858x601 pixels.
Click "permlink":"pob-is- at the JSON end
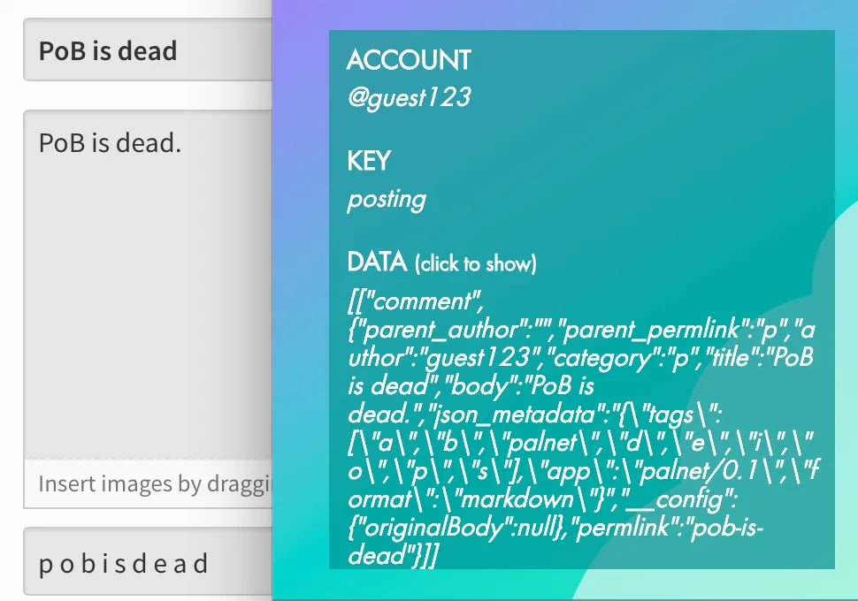tap(670, 528)
